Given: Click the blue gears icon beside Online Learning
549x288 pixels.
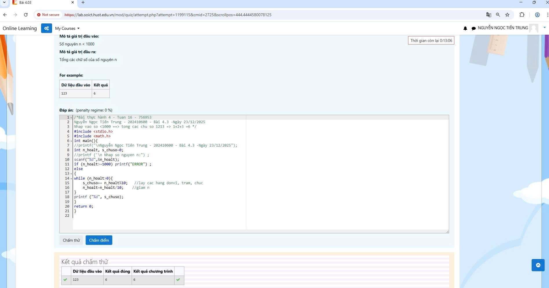Looking at the screenshot, I should pyautogui.click(x=46, y=28).
